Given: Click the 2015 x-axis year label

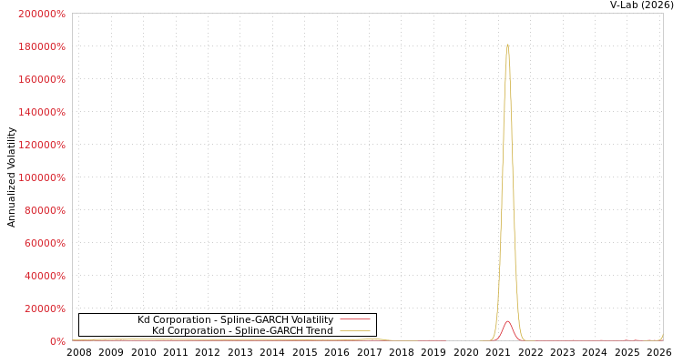Looking at the screenshot, I should tap(304, 352).
